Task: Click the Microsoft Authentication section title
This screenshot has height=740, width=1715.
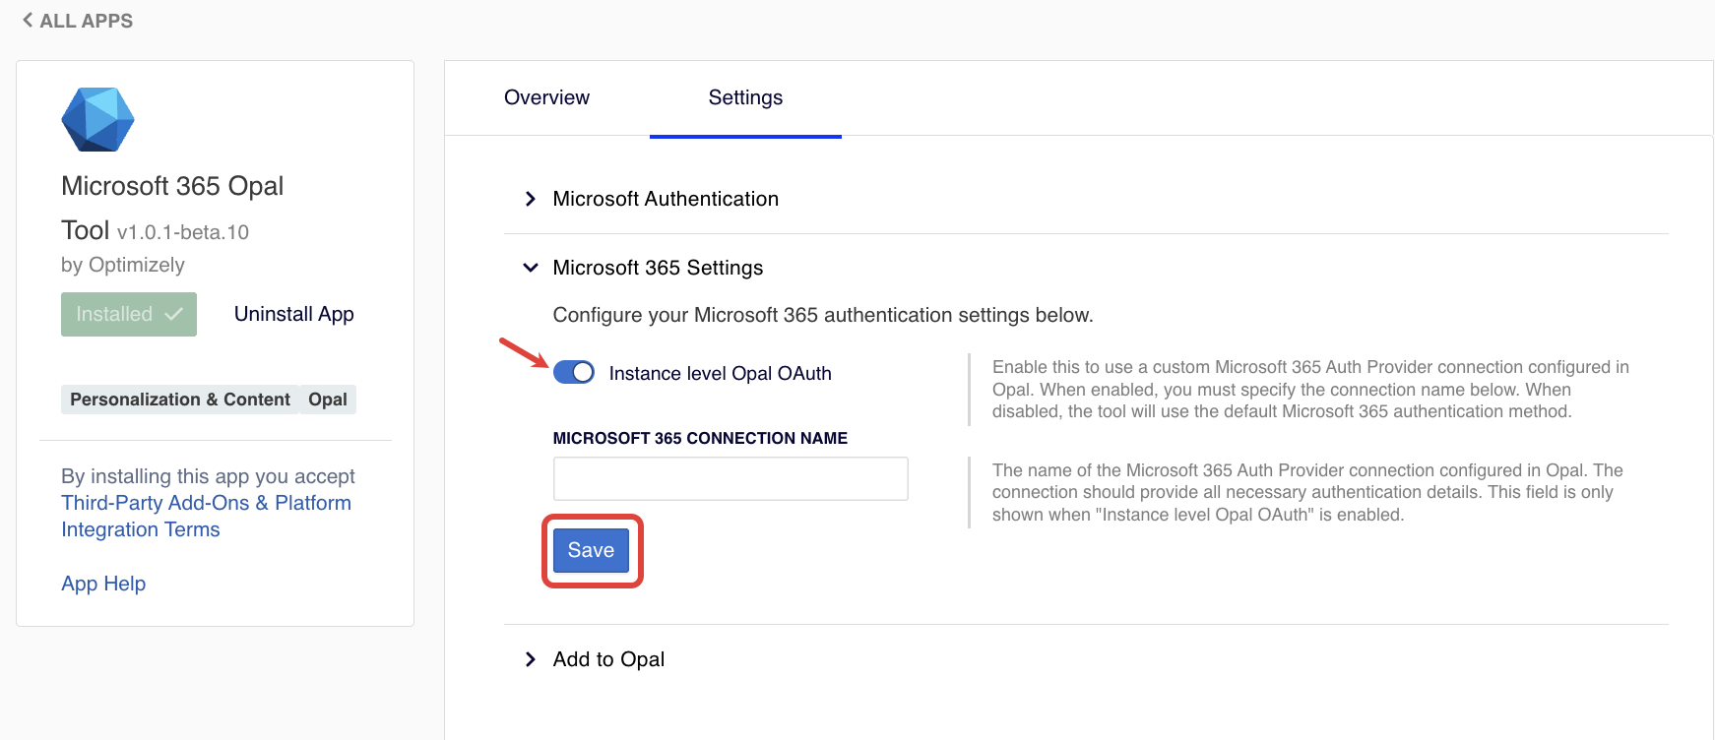Action: 666,199
